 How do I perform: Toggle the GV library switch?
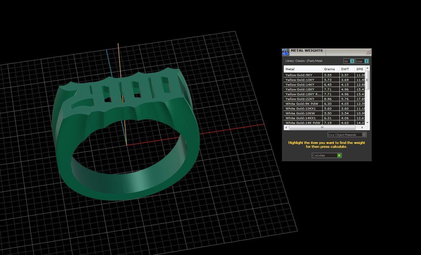point(349,61)
